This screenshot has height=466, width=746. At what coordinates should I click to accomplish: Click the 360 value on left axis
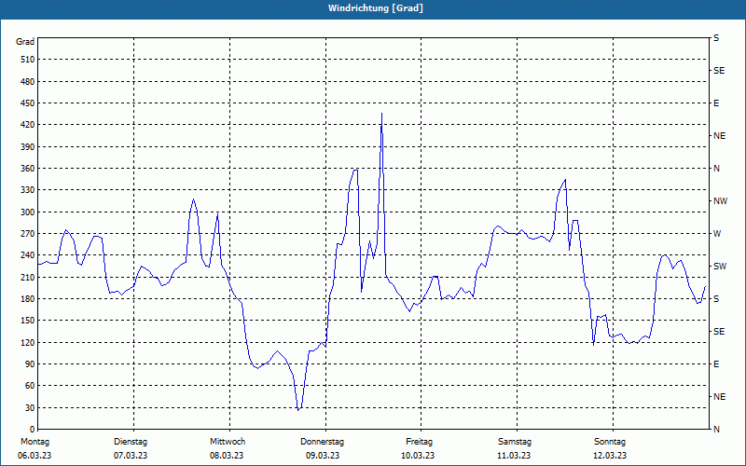pyautogui.click(x=28, y=169)
